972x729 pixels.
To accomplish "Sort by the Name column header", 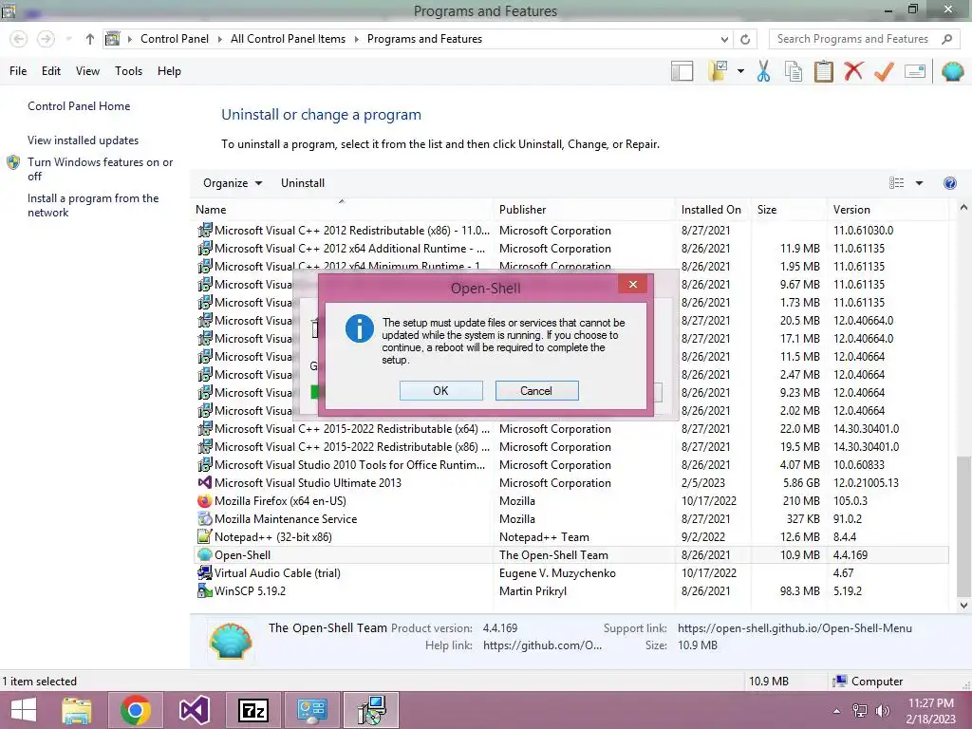I will 342,210.
